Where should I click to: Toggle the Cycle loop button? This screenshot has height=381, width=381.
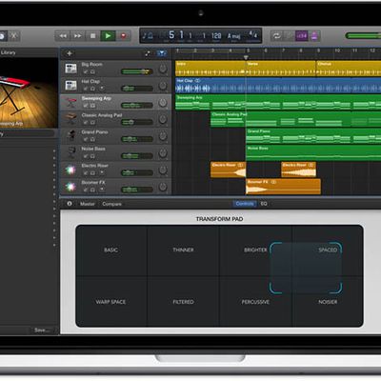tap(276, 36)
